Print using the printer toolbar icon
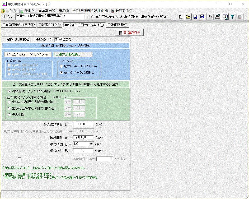 click(210, 17)
